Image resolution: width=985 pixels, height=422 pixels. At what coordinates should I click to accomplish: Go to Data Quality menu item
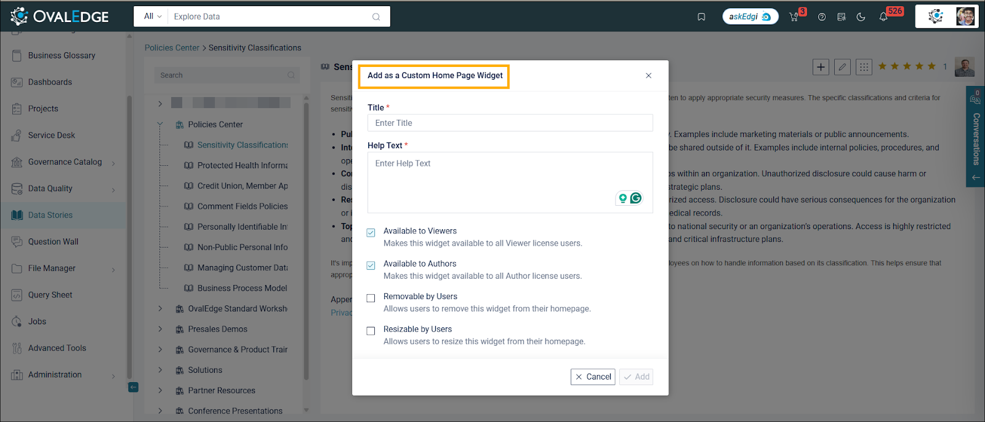[x=50, y=189]
